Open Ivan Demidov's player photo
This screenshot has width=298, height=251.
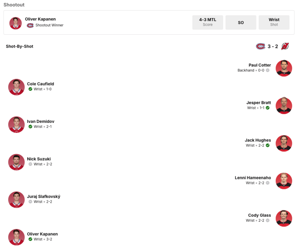(17, 124)
